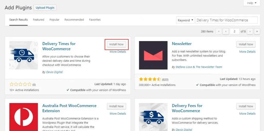The height and width of the screenshot is (131, 264).
Task: Install Delivery Times for WooCommerce now
Action: click(116, 44)
